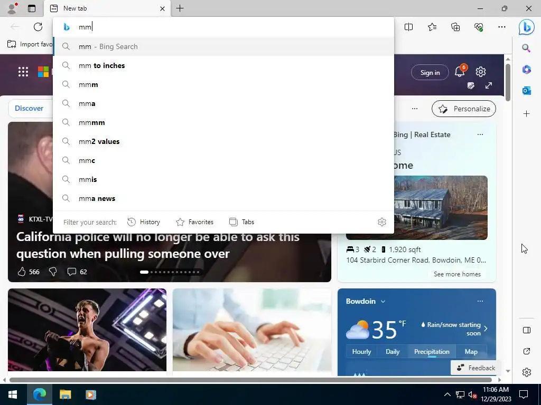Toggle the sidebar panel layout icon
Image resolution: width=541 pixels, height=405 pixels.
coord(527,330)
